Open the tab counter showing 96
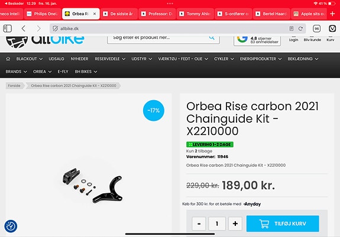This screenshot has width=340, height=237. tap(317, 28)
